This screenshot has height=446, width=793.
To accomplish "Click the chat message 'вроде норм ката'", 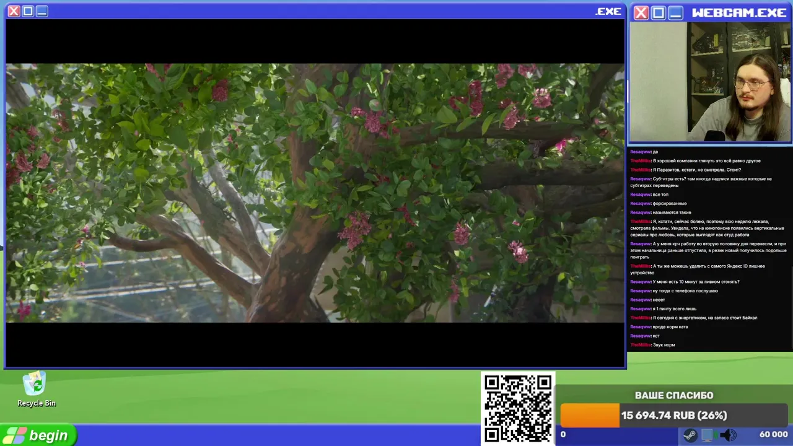I will pos(659,326).
